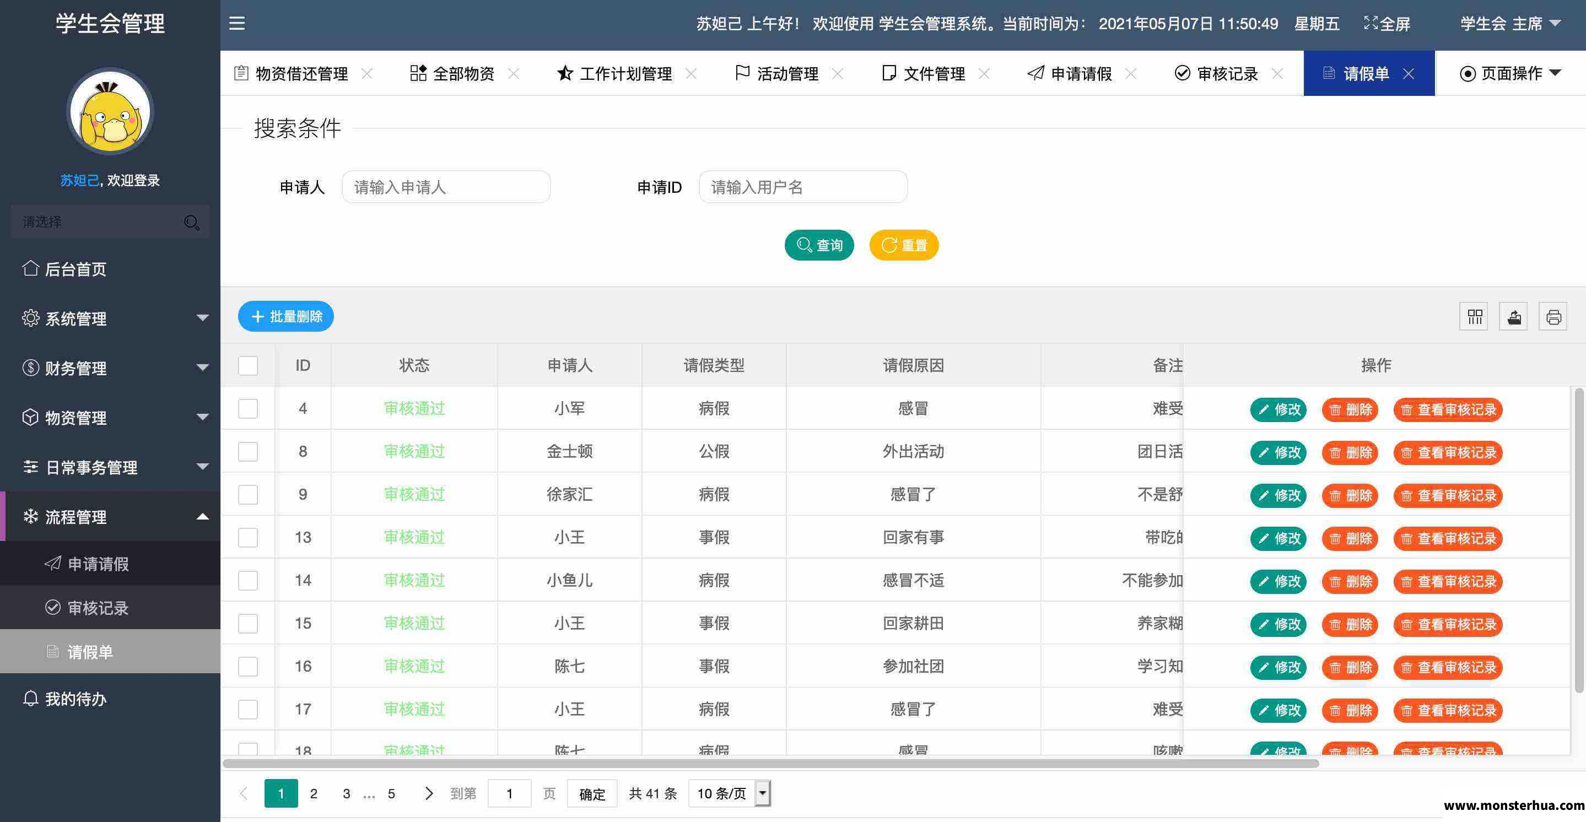Check the row with ID 13

(248, 538)
